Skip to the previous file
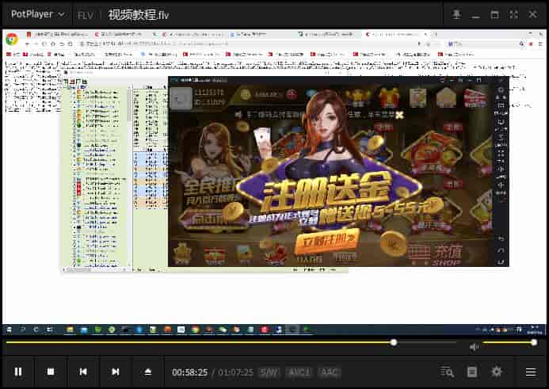 click(83, 372)
